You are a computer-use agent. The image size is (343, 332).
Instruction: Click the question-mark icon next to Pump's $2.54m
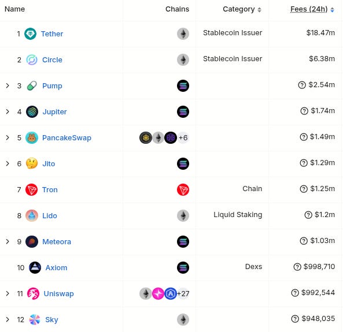tap(302, 85)
